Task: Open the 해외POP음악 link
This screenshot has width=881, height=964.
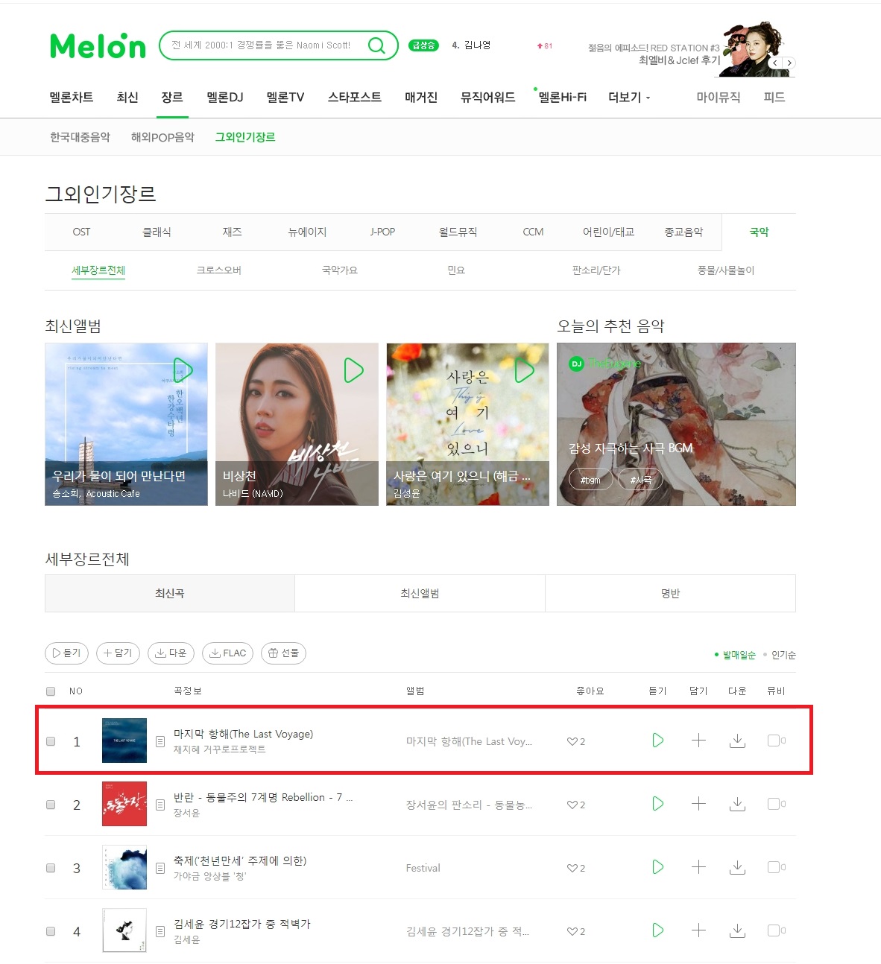Action: 162,137
